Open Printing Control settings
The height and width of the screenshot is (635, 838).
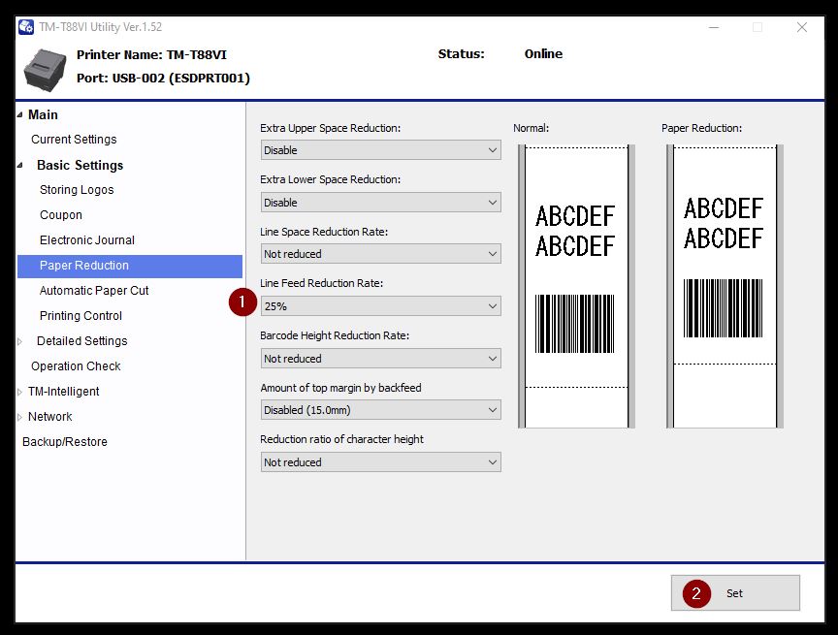point(81,316)
